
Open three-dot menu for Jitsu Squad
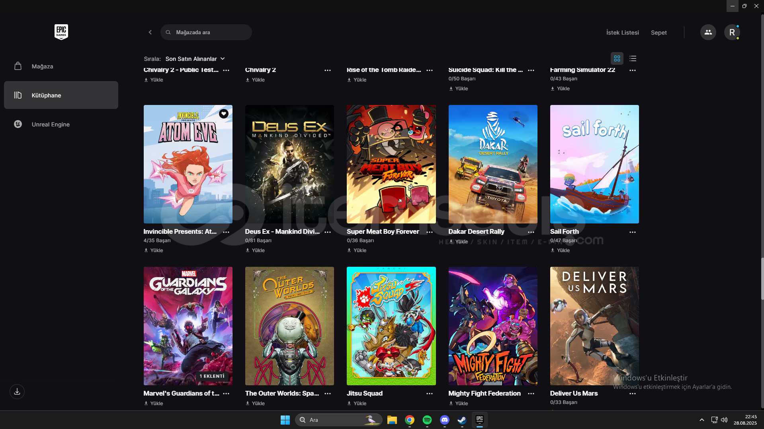(x=430, y=394)
